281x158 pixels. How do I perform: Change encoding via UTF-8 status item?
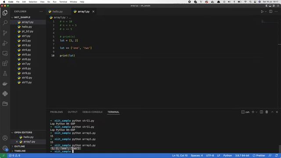tap(210, 155)
